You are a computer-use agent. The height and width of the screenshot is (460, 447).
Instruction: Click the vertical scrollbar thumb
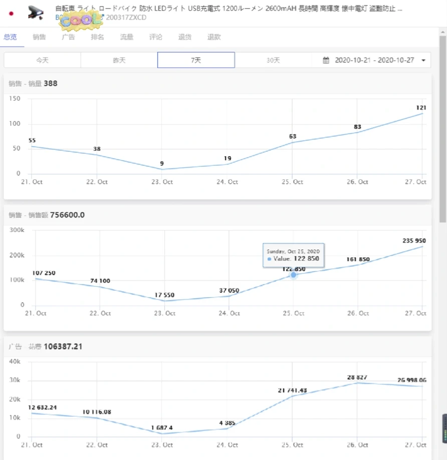tap(442, 129)
